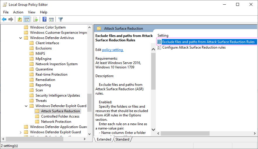Click settings list horizontal scroll left arrow
Image resolution: width=258 pixels, height=149 pixels.
coord(158,133)
